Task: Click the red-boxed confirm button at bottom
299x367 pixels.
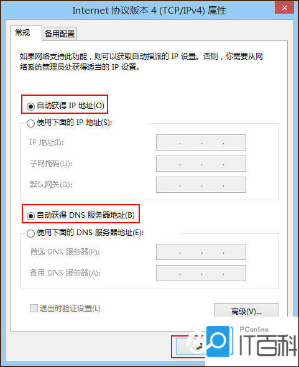Action: coord(188,347)
